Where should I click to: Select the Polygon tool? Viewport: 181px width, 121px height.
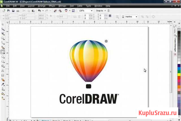3,61
